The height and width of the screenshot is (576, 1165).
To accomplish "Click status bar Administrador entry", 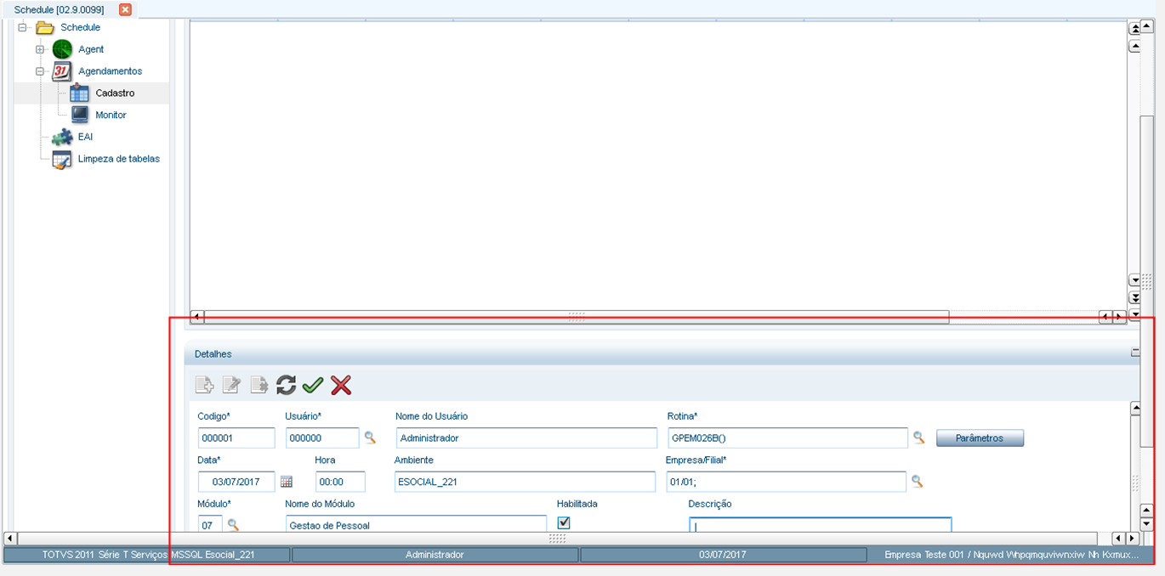I will pyautogui.click(x=435, y=554).
